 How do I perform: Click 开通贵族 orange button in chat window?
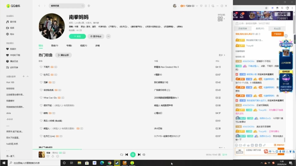[277, 34]
